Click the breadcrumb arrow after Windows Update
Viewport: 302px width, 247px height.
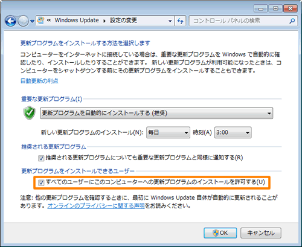[x=104, y=21]
